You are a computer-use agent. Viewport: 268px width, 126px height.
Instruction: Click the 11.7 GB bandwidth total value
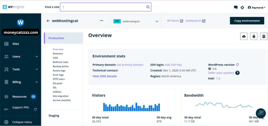(x=189, y=121)
